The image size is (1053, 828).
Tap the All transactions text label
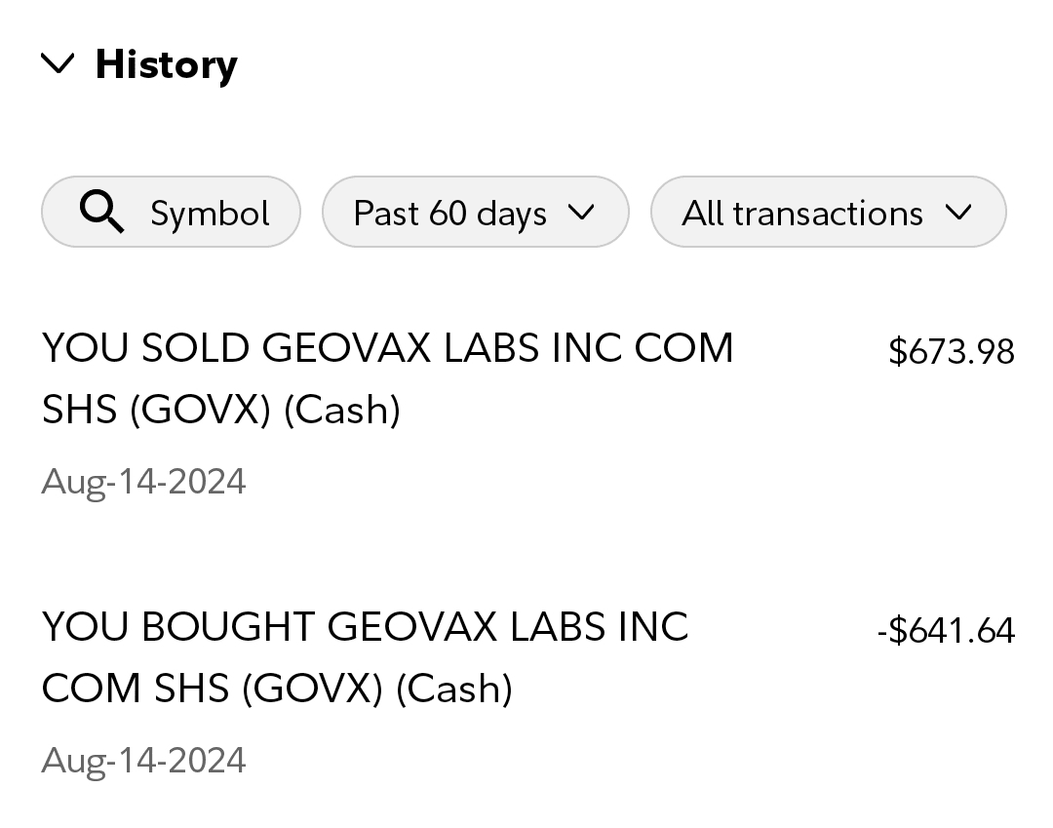[x=801, y=213]
